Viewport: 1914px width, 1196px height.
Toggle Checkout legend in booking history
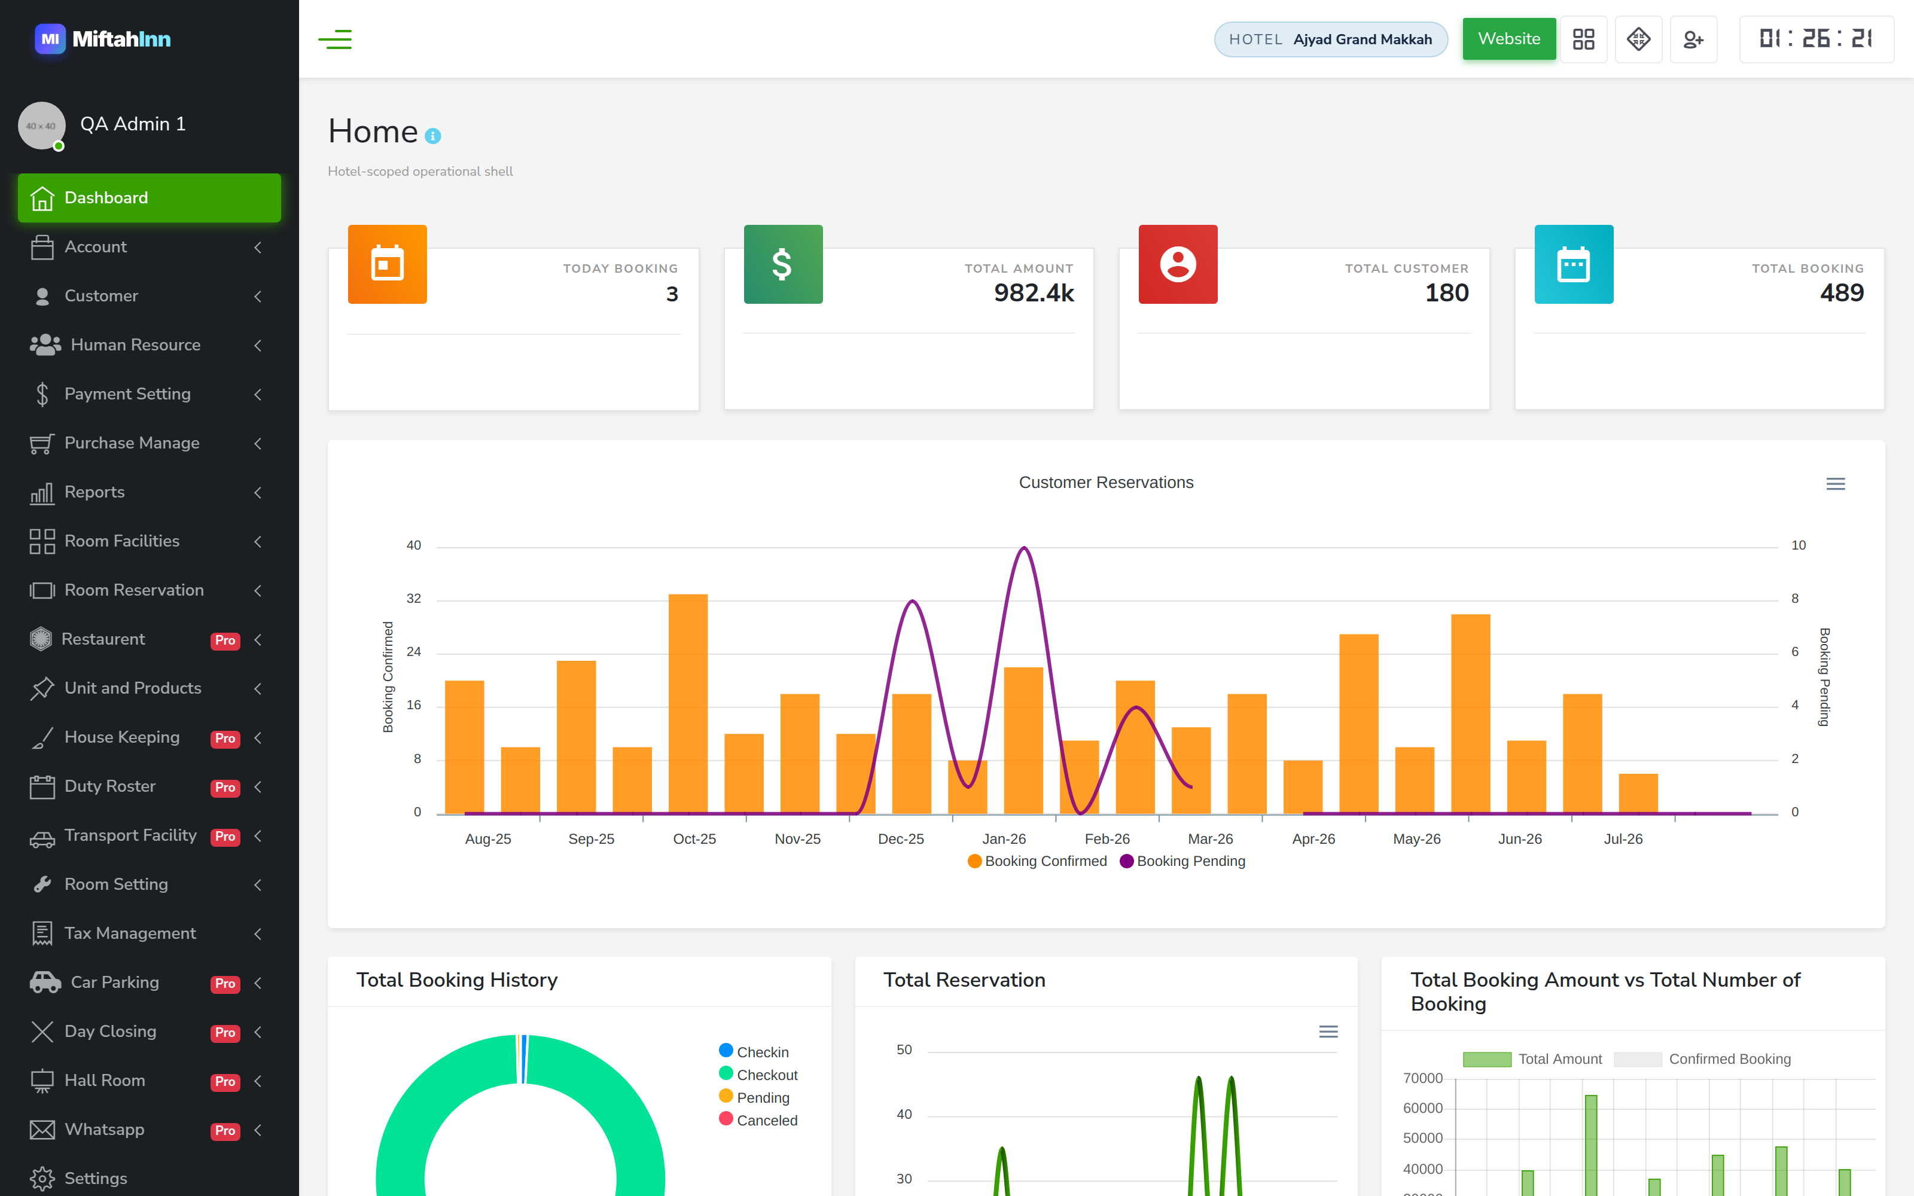pos(758,1074)
